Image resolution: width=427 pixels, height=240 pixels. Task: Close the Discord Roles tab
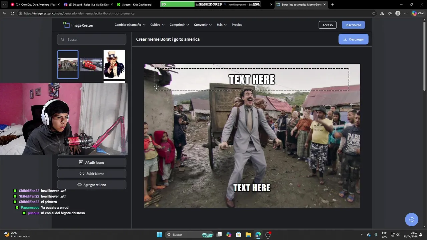[111, 5]
